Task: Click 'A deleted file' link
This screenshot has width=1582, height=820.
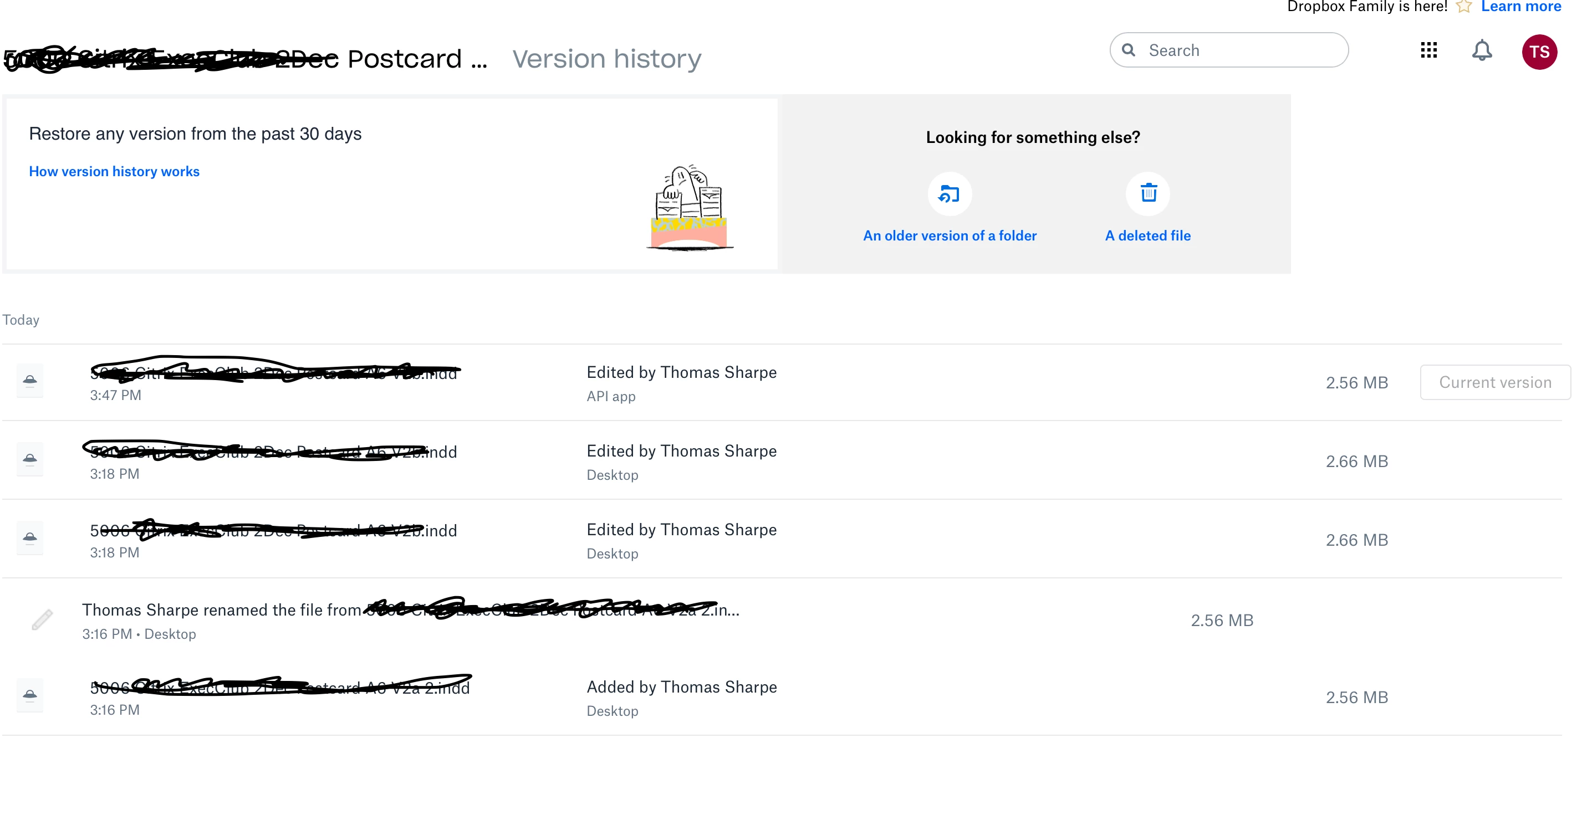Action: pyautogui.click(x=1147, y=235)
